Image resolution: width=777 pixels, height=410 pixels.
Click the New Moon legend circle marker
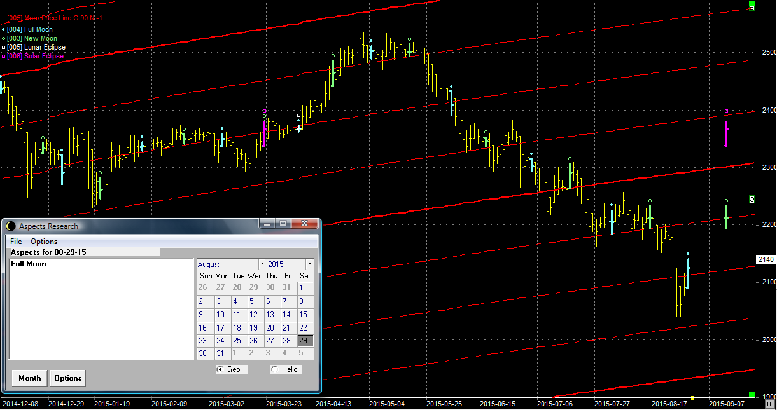[3, 38]
